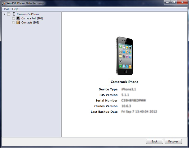Maximize the WinAVI window
189x148 pixels.
click(174, 2)
